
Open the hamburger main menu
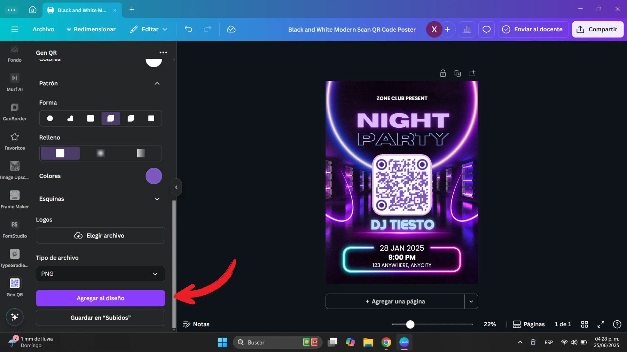tap(14, 29)
